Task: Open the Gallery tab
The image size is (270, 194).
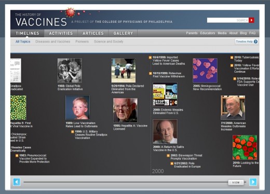Action: (x=123, y=33)
